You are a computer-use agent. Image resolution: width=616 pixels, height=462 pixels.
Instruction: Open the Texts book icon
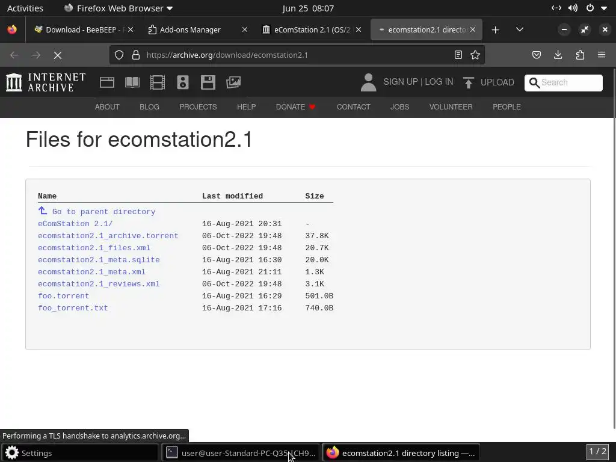pyautogui.click(x=132, y=82)
